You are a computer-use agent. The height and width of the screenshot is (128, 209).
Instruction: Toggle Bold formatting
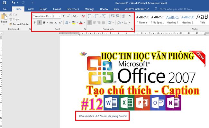point(35,23)
